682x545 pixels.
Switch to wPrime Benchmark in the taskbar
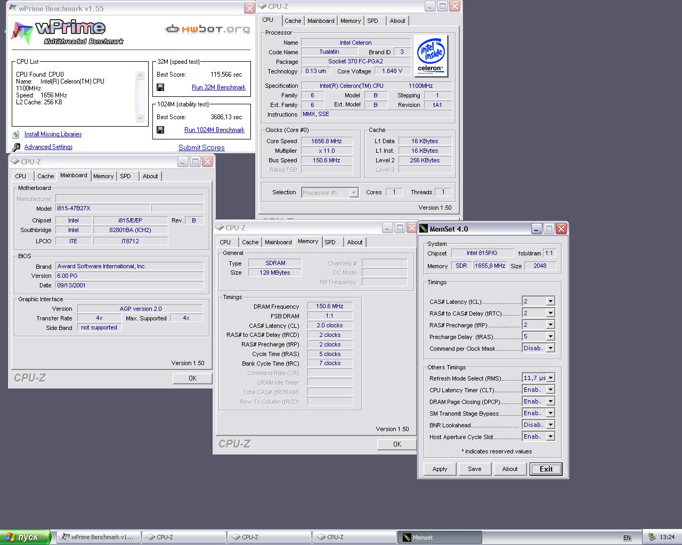(99, 537)
